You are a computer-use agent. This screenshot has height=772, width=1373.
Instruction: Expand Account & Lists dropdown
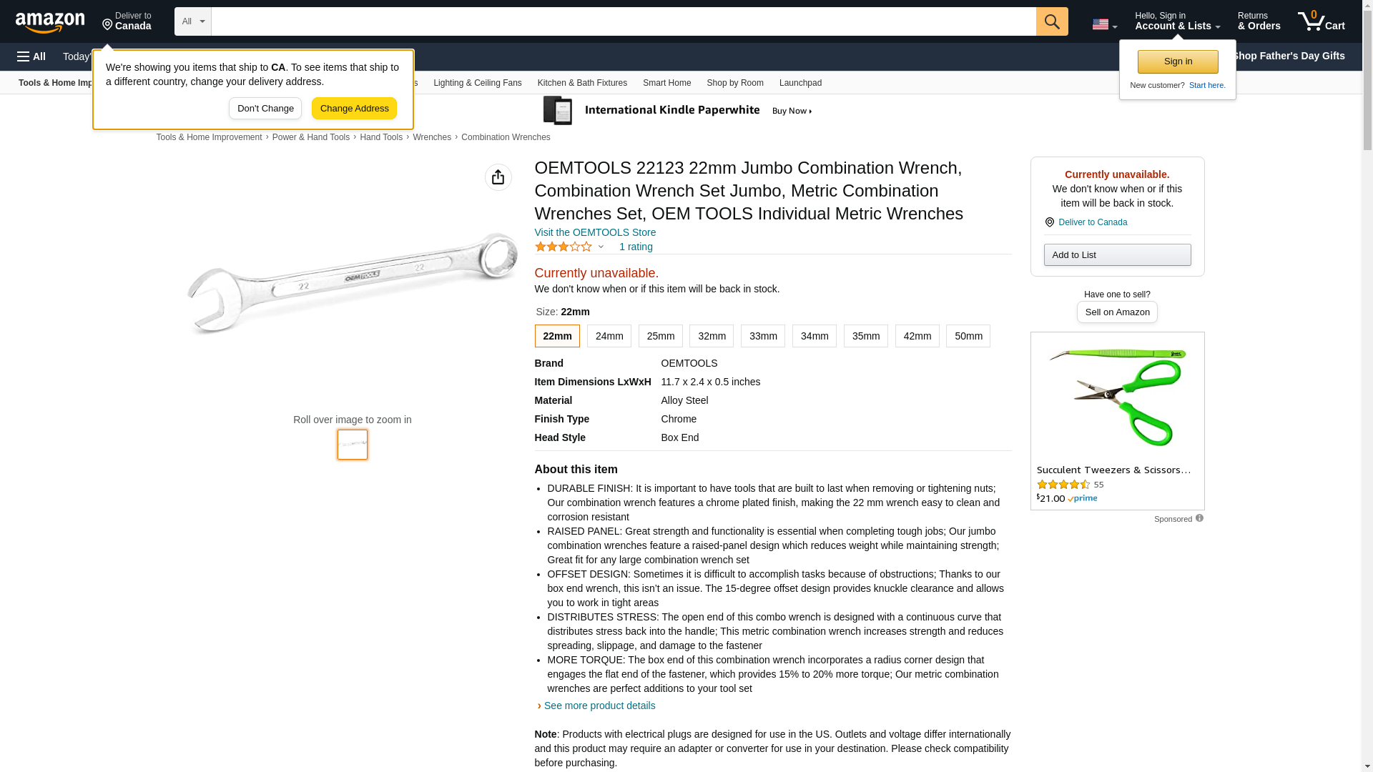point(1176,21)
